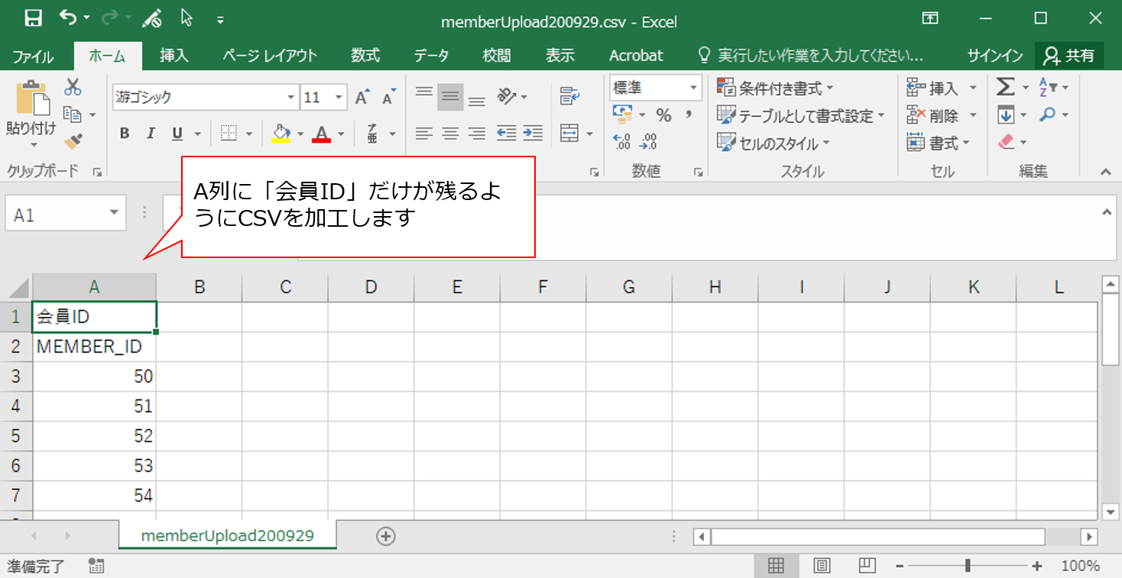Screen dimensions: 1122x578
Task: Open the ファイル menu tab
Action: pyautogui.click(x=33, y=57)
